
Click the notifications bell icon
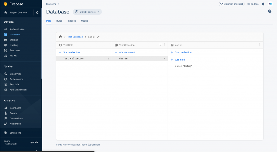263,4
